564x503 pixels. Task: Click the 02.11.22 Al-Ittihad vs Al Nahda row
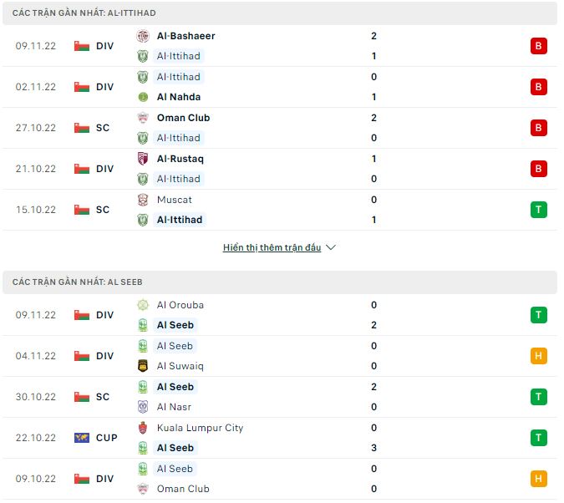(x=276, y=87)
